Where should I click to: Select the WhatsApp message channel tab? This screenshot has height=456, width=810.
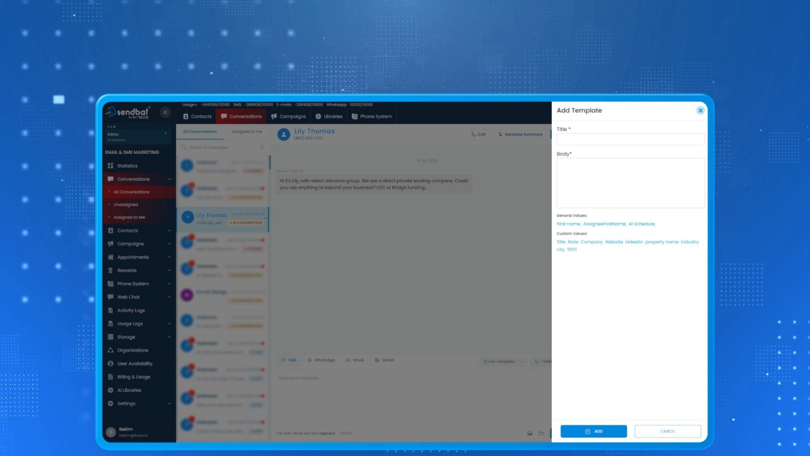pyautogui.click(x=321, y=360)
